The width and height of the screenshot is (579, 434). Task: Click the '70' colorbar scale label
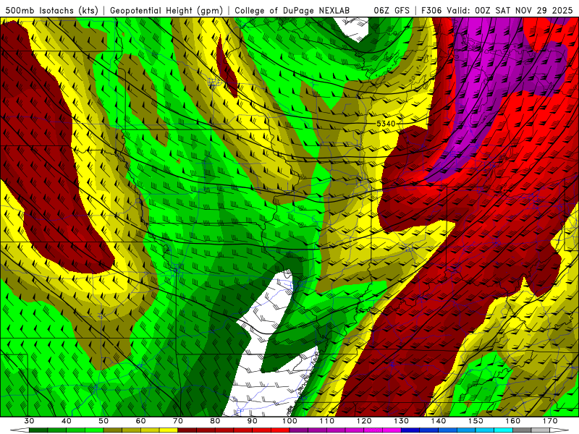[178, 421]
